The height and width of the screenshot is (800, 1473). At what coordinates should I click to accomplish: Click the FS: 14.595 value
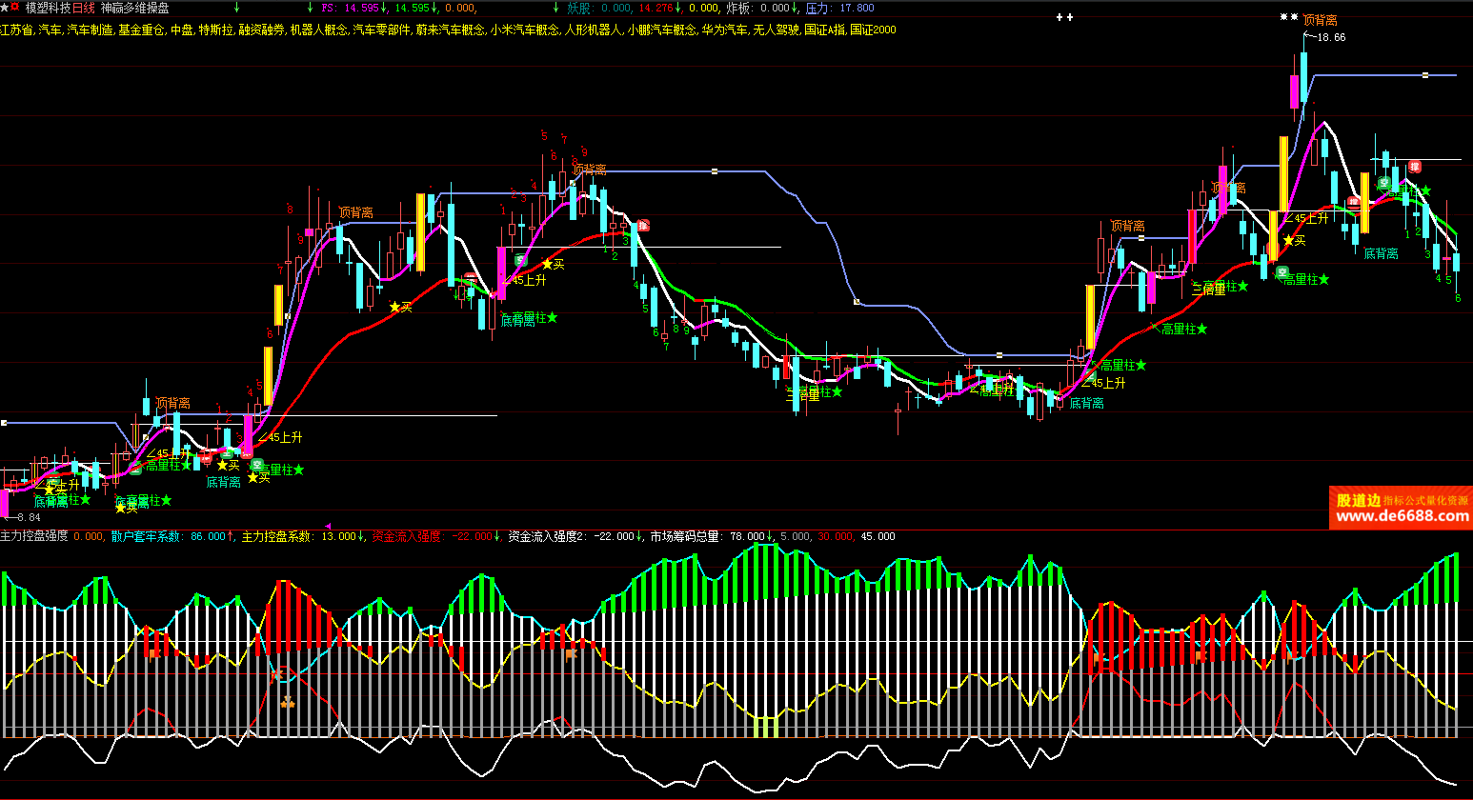[x=351, y=8]
